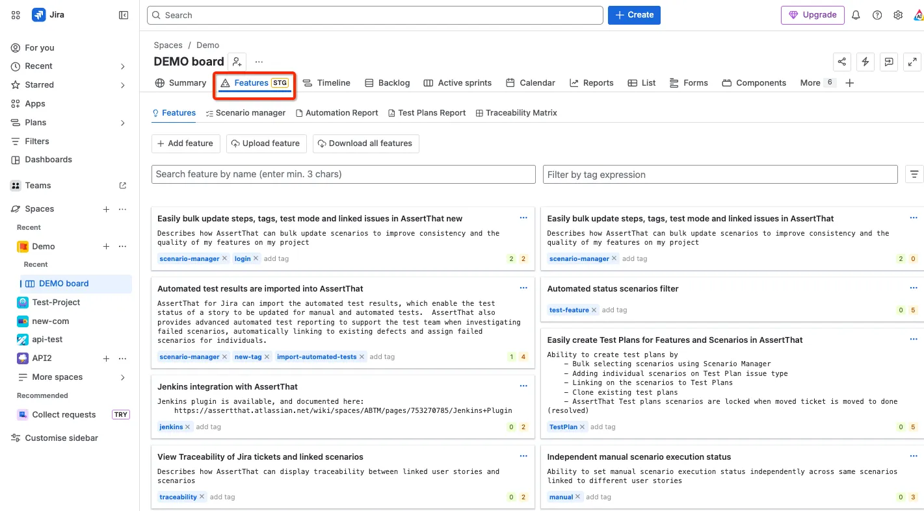
Task: Open three-dot menu on Jenkins integration feature
Action: click(x=523, y=386)
